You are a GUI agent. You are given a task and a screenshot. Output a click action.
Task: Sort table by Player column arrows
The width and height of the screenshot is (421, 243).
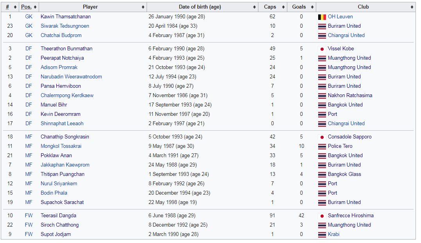(143, 7)
